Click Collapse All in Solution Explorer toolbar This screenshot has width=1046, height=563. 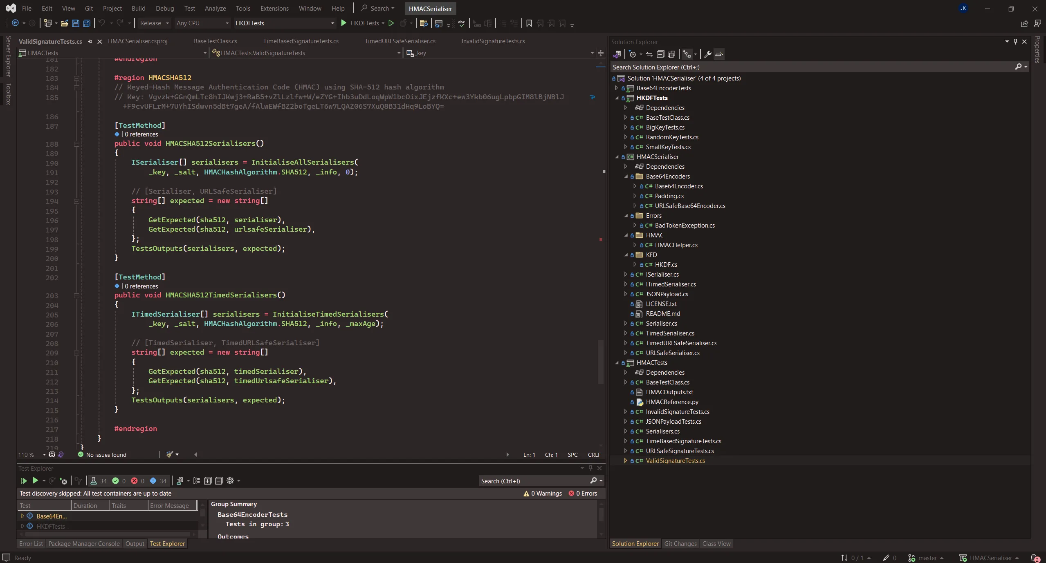click(x=660, y=54)
